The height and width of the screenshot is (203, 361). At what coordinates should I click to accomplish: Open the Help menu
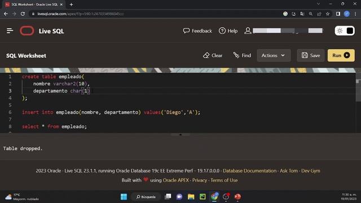228,31
